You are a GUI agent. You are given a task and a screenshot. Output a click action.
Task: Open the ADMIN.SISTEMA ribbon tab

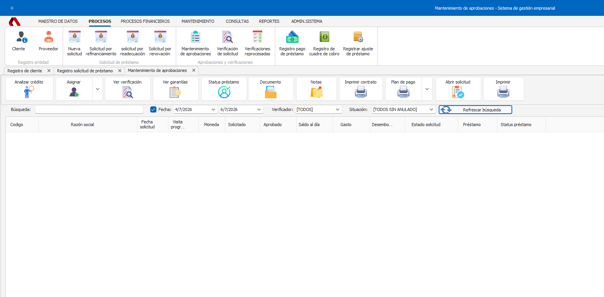[x=307, y=21]
